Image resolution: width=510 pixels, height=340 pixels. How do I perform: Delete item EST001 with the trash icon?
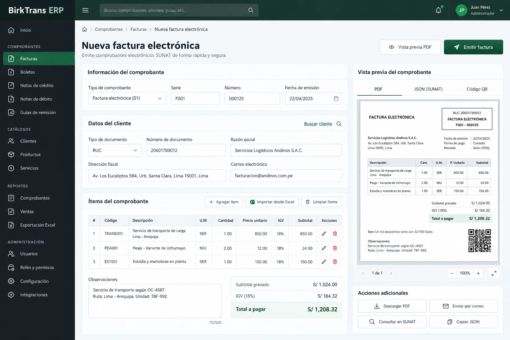tap(335, 262)
